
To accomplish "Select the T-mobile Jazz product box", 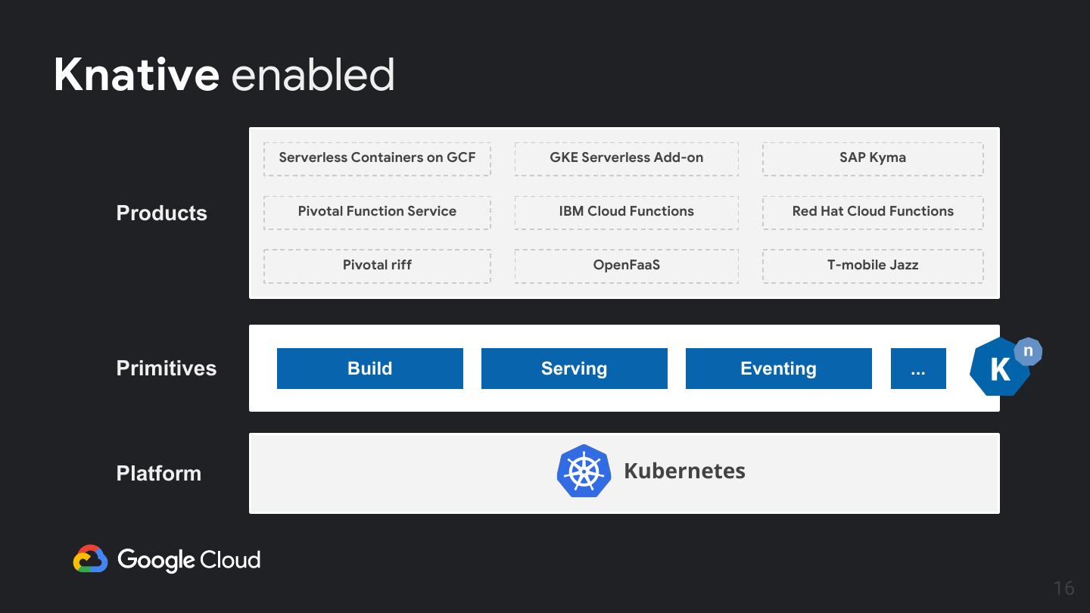I will coord(873,266).
